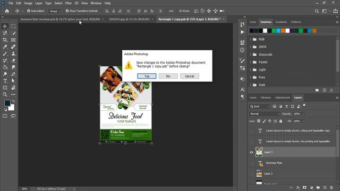Open the Paragraph panel icon
The image size is (340, 191).
coord(242,97)
